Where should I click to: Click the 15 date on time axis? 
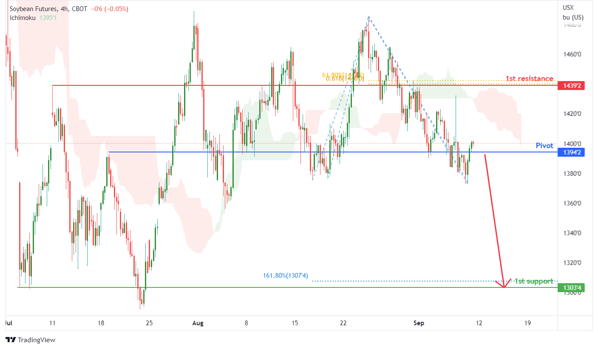pos(295,323)
